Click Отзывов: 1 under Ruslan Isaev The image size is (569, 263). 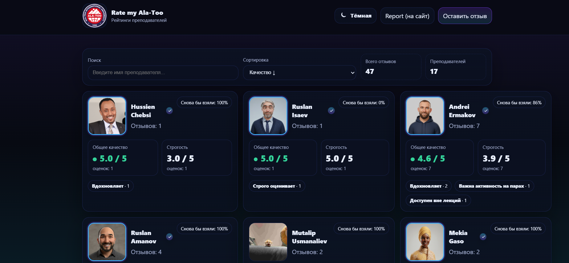pyautogui.click(x=307, y=126)
